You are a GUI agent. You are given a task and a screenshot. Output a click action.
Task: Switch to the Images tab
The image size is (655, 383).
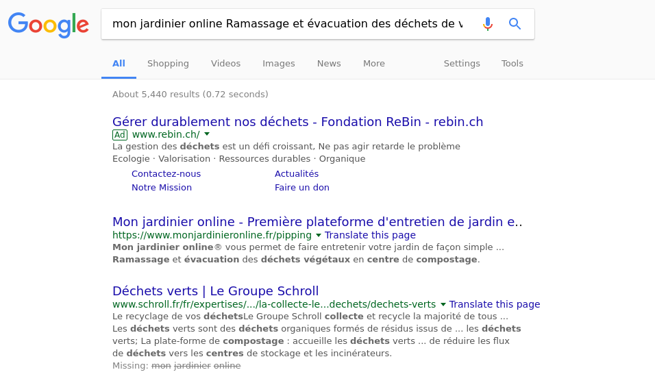coord(279,64)
